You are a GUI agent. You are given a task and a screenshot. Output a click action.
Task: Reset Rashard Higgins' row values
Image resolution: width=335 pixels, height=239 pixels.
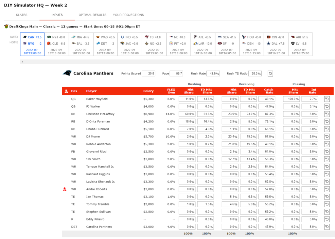[x=327, y=174]
